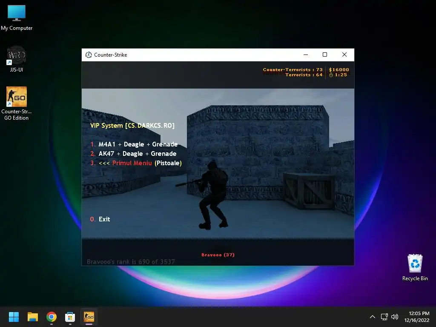Click the Counter-Strike taskbar icon

[x=89, y=317]
